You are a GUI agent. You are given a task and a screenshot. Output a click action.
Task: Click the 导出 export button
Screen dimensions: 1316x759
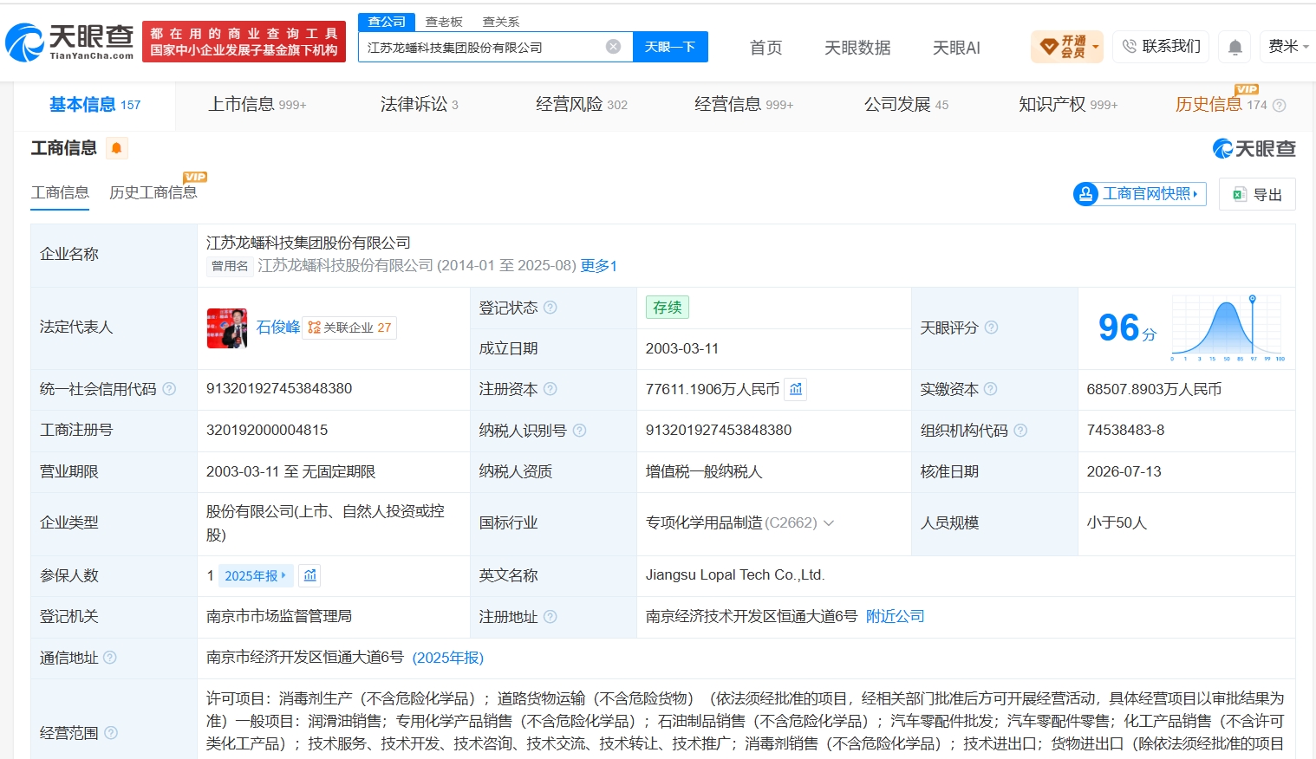pos(1257,194)
